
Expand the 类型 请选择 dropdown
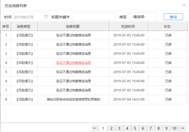(x=143, y=17)
